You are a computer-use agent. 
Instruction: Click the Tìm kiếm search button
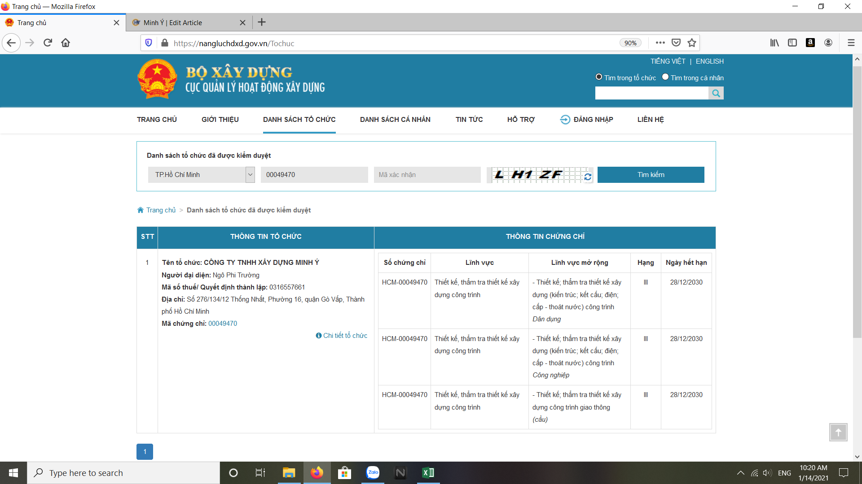click(651, 175)
